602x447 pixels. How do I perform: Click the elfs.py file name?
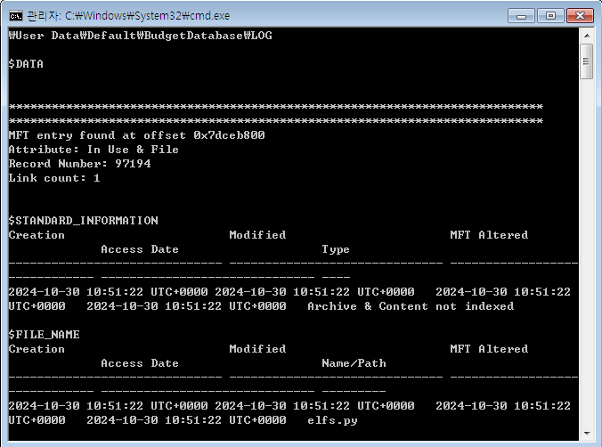332,420
